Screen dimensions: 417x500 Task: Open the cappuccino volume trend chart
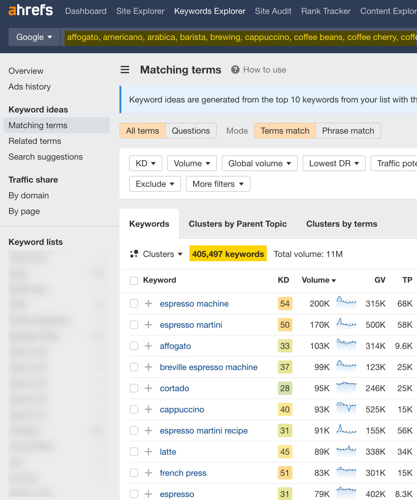coord(346,408)
